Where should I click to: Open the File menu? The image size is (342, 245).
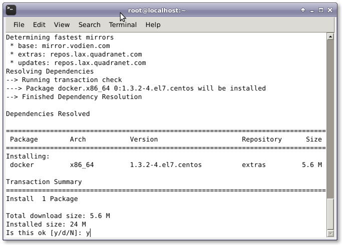pos(18,24)
